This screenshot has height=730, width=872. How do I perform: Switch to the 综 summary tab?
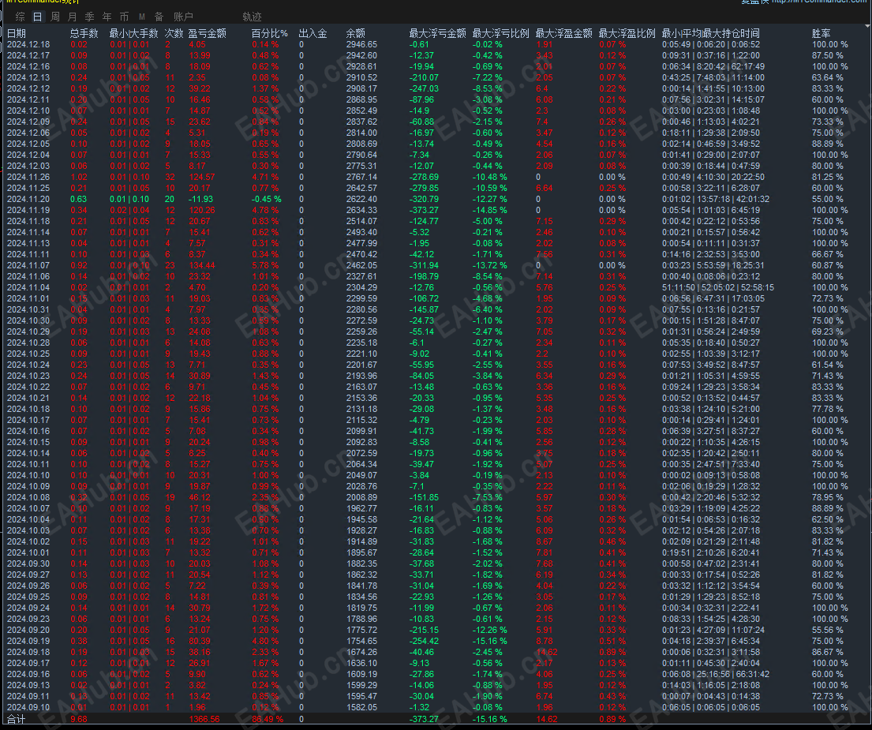[20, 17]
